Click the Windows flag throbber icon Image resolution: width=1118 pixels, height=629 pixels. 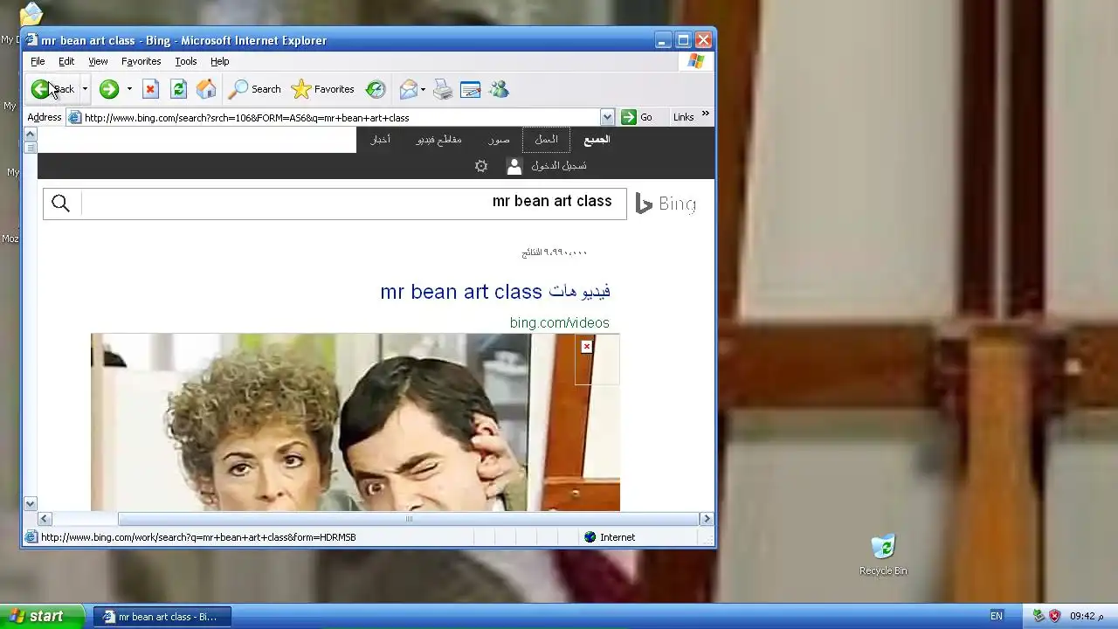click(x=696, y=61)
